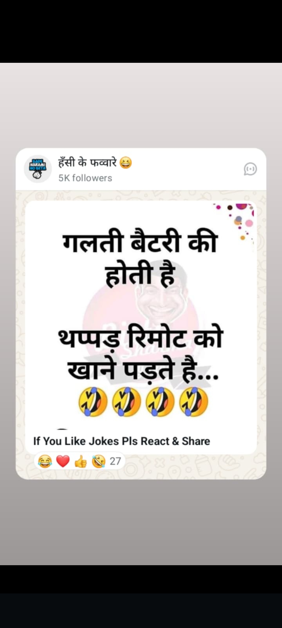Open the हँसी के फव्वारे channel title

87,162
